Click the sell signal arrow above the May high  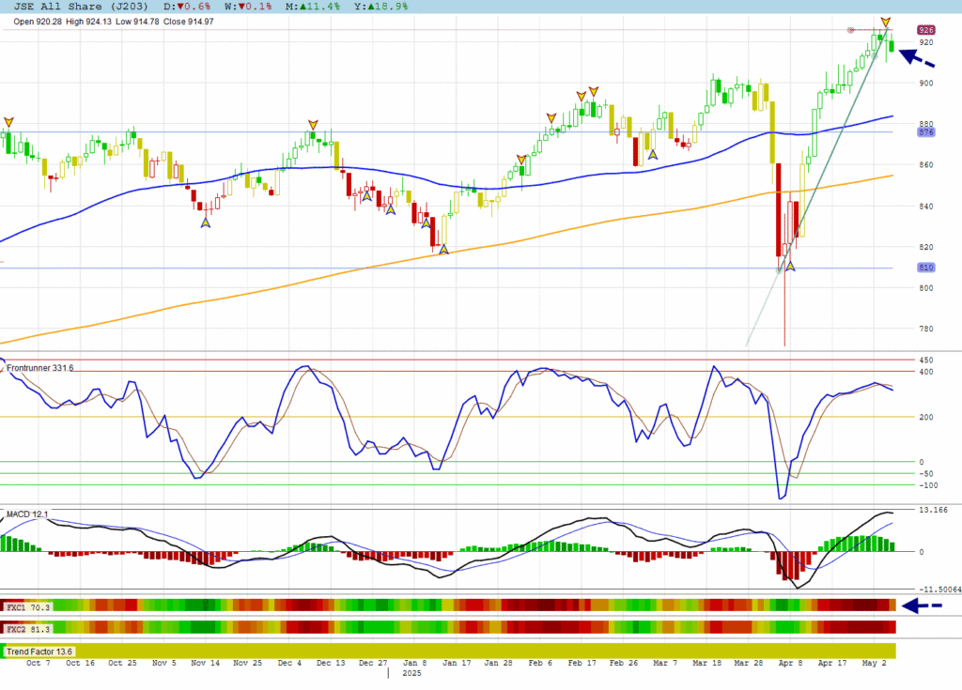coord(885,23)
